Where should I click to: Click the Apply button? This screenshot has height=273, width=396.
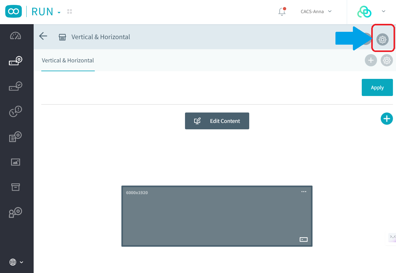click(377, 87)
